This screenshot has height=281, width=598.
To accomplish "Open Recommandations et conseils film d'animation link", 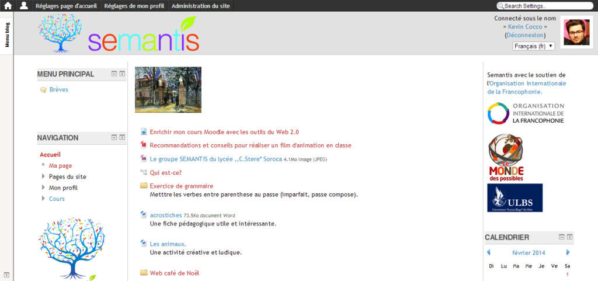I will 251,145.
